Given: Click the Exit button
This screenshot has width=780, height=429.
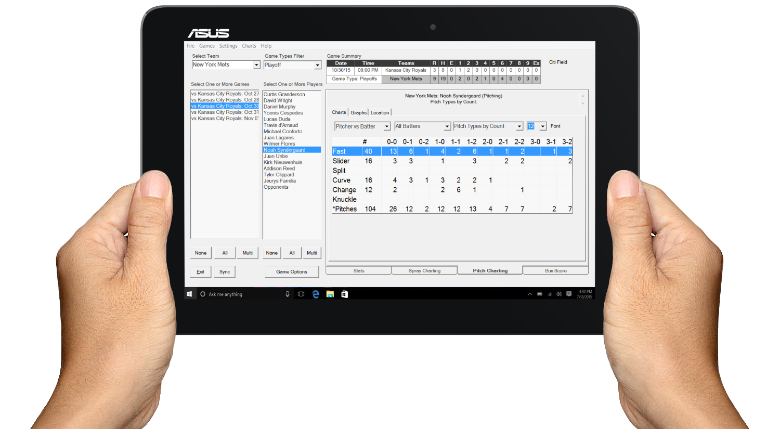Looking at the screenshot, I should pos(200,272).
